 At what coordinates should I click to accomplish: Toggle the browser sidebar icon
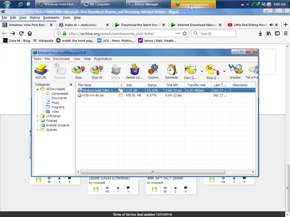coord(277,33)
